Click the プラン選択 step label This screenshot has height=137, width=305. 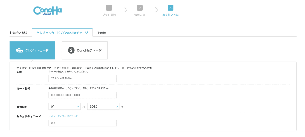(x=109, y=15)
